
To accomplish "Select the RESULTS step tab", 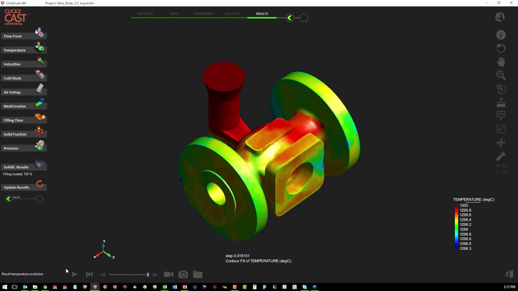I will point(262,14).
